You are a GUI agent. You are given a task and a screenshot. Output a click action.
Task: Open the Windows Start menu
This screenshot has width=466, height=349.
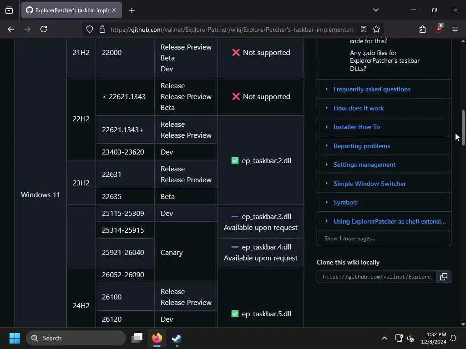15,338
